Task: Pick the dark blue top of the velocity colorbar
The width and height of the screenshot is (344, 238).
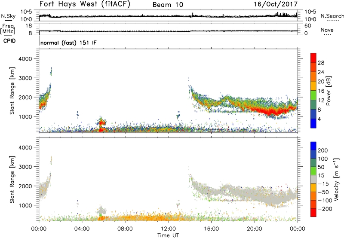Action: point(313,146)
